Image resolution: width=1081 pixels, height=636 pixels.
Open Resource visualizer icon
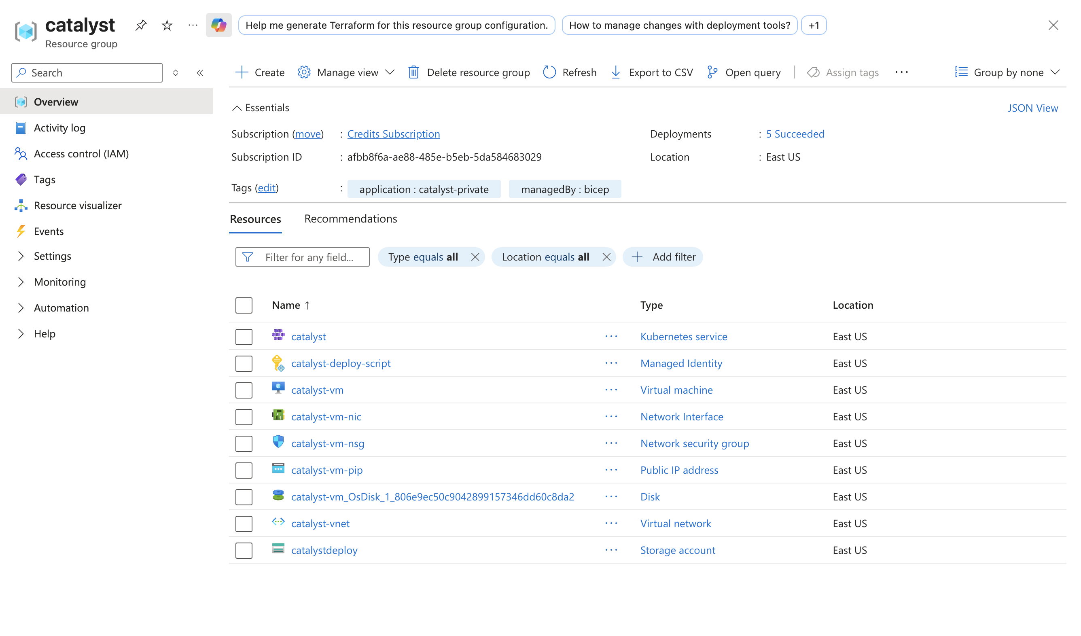21,206
